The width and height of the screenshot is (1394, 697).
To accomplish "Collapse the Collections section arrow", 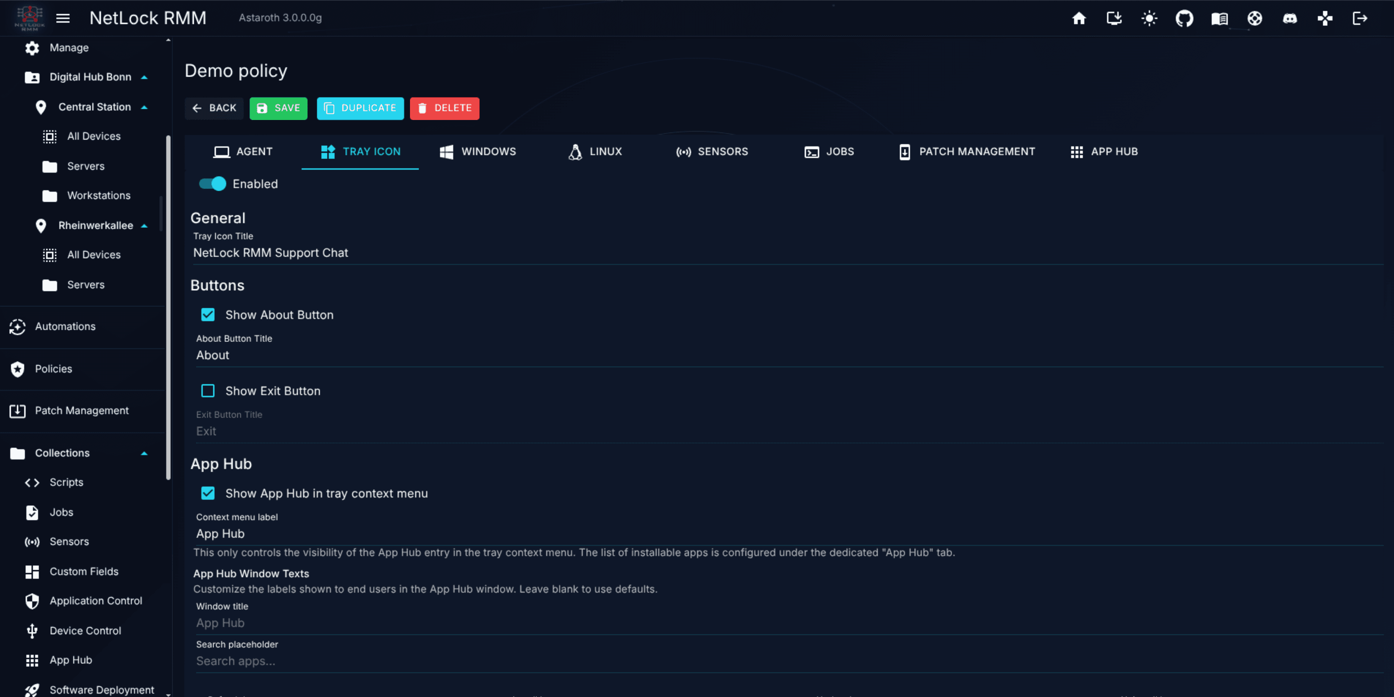I will [144, 453].
